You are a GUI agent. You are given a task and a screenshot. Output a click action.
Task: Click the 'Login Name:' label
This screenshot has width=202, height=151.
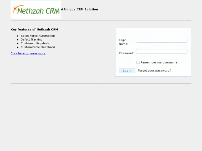[x=123, y=42]
